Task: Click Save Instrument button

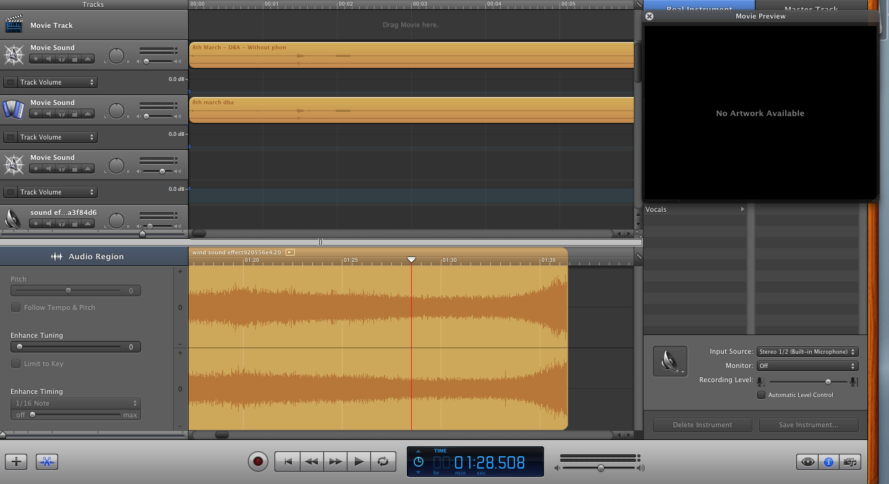Action: 809,425
